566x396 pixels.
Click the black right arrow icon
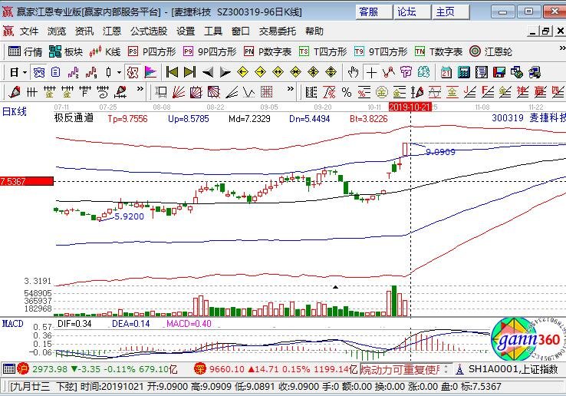pyautogui.click(x=225, y=73)
